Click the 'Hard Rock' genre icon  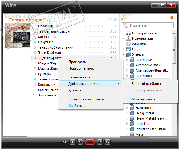(132, 108)
